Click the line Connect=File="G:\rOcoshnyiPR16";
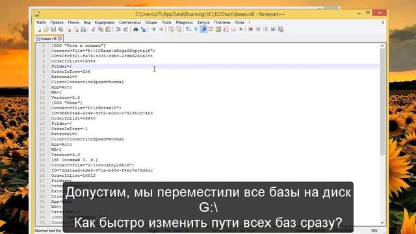 (x=93, y=165)
